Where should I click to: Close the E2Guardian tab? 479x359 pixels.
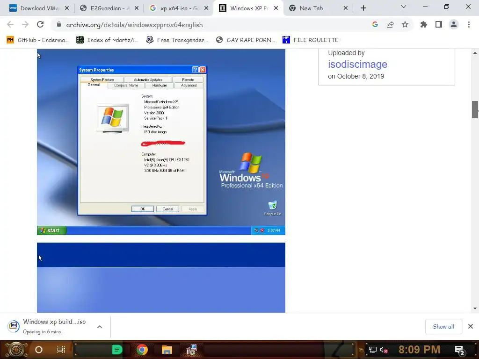coord(137,8)
